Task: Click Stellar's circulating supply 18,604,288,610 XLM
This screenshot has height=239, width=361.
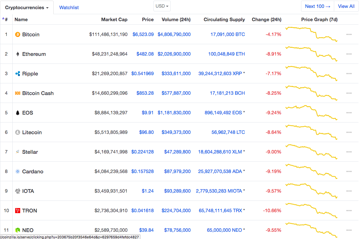Action: 220,152
